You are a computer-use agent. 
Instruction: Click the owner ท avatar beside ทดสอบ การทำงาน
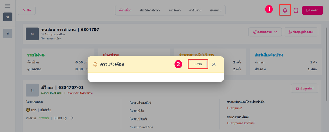32,34
